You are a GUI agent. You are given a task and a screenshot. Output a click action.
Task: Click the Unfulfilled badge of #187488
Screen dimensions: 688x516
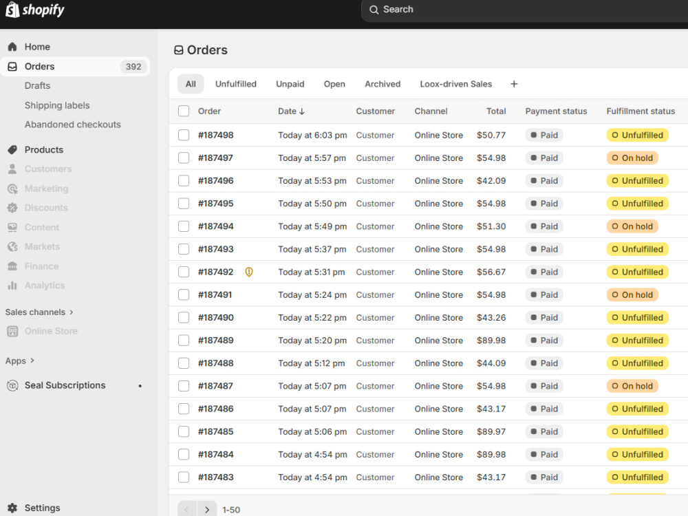[x=638, y=363]
